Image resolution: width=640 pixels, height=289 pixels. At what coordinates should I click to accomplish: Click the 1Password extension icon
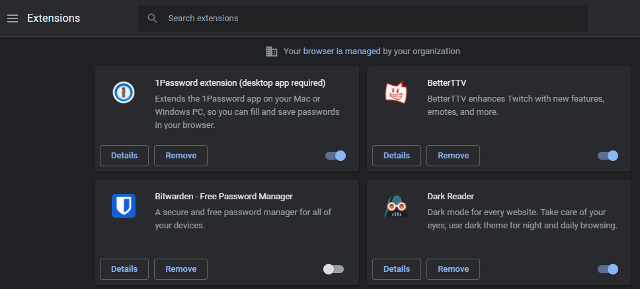(124, 92)
